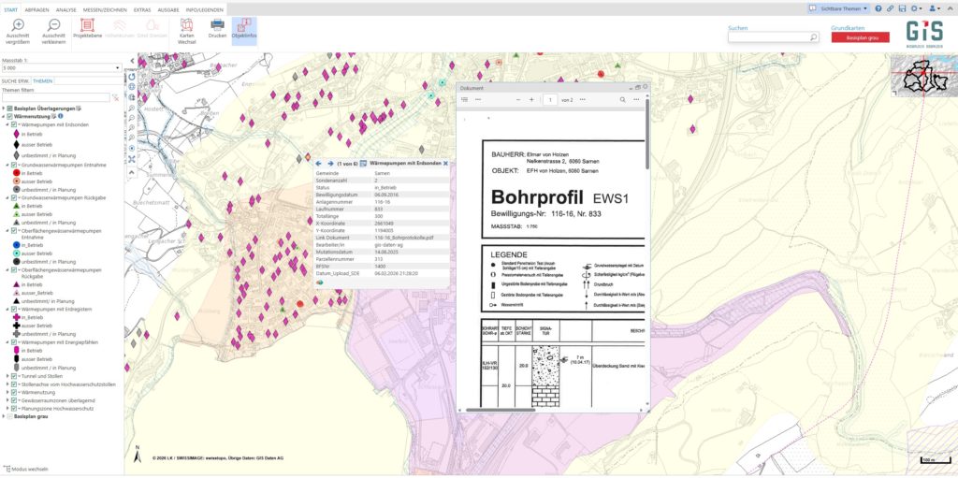
Task: Zoom in the document with plus button
Action: pyautogui.click(x=530, y=98)
